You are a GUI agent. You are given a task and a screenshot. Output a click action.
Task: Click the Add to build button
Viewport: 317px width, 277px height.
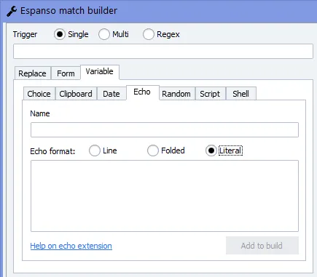click(x=262, y=246)
